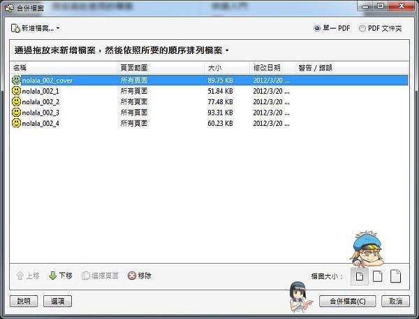Click the 77.48 KB size cell

(220, 102)
